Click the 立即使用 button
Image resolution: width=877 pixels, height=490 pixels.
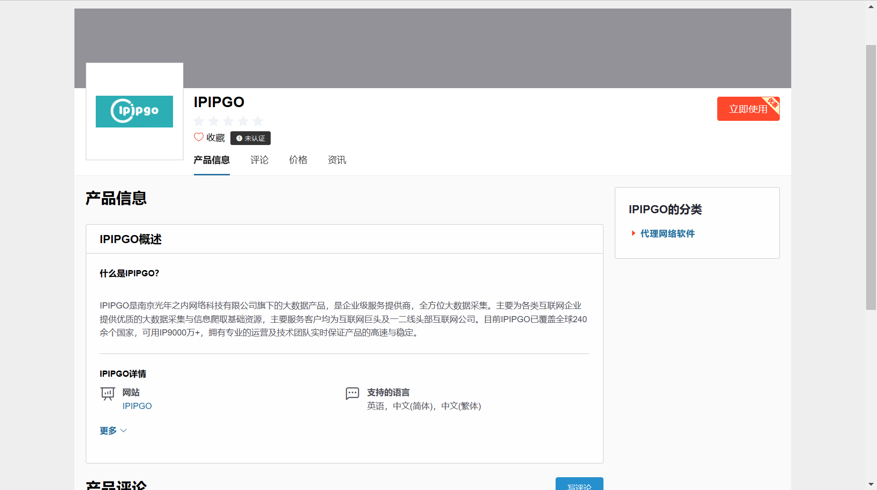point(748,109)
